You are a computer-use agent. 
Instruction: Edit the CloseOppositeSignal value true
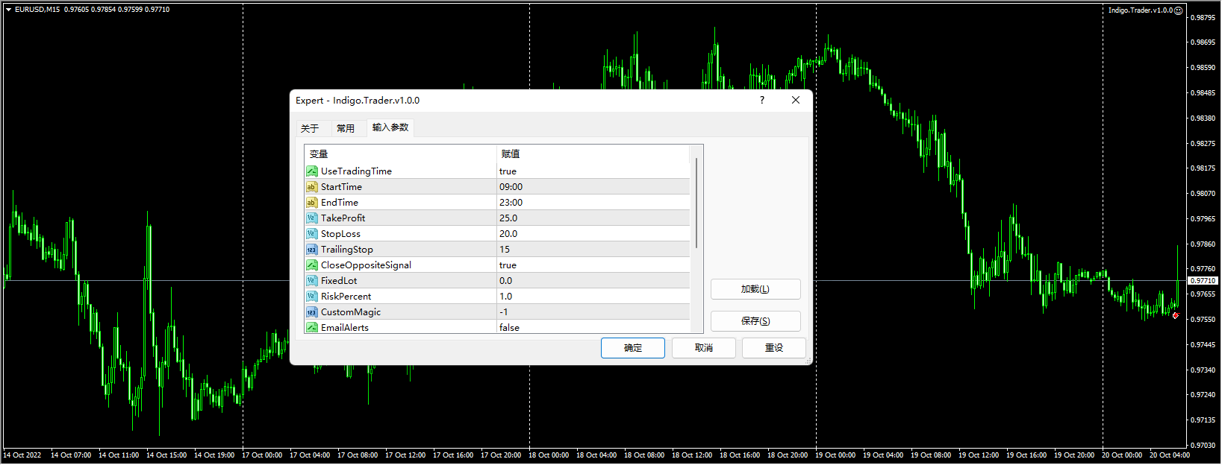(x=593, y=265)
